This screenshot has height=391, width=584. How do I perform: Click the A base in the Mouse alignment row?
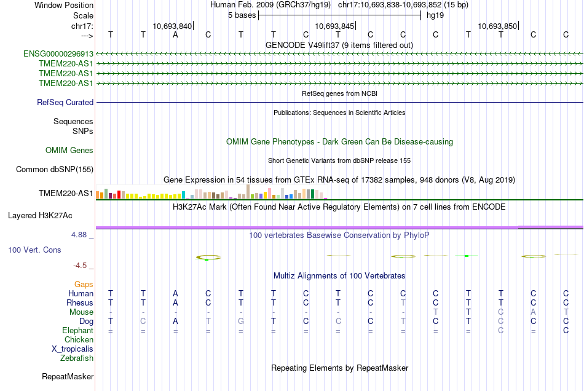(533, 312)
